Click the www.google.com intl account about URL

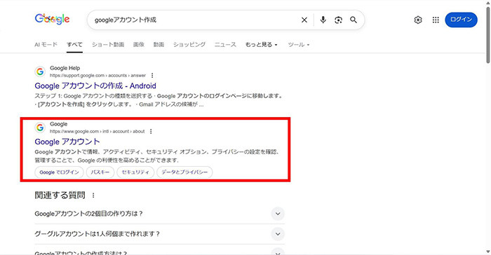point(97,132)
